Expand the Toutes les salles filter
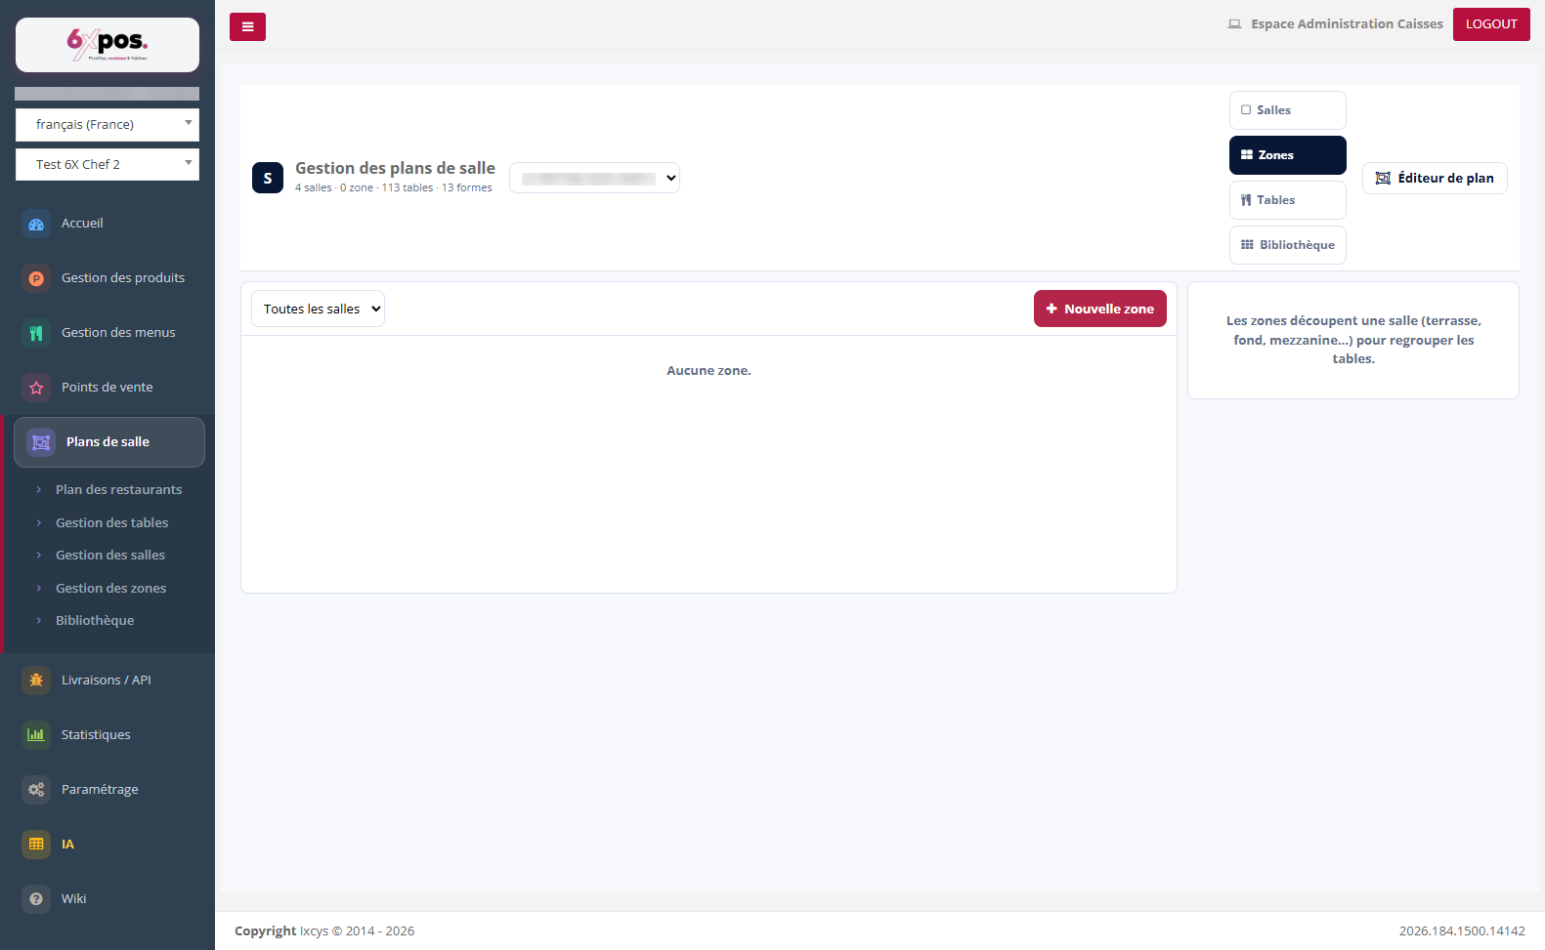 click(318, 309)
